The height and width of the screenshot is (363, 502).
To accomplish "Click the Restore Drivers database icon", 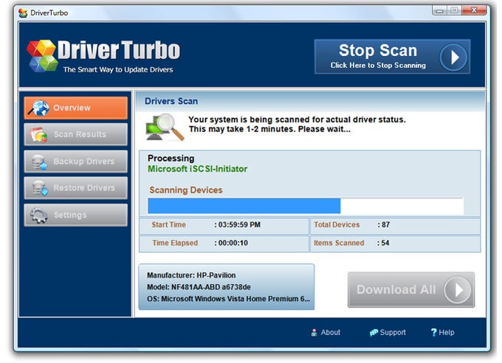I will click(39, 188).
